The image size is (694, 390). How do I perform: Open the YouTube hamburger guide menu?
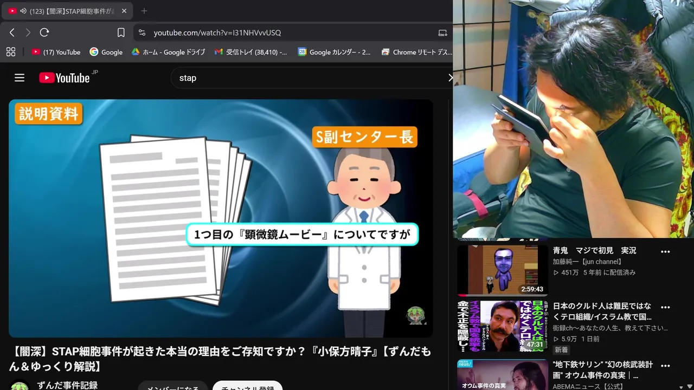coord(20,77)
